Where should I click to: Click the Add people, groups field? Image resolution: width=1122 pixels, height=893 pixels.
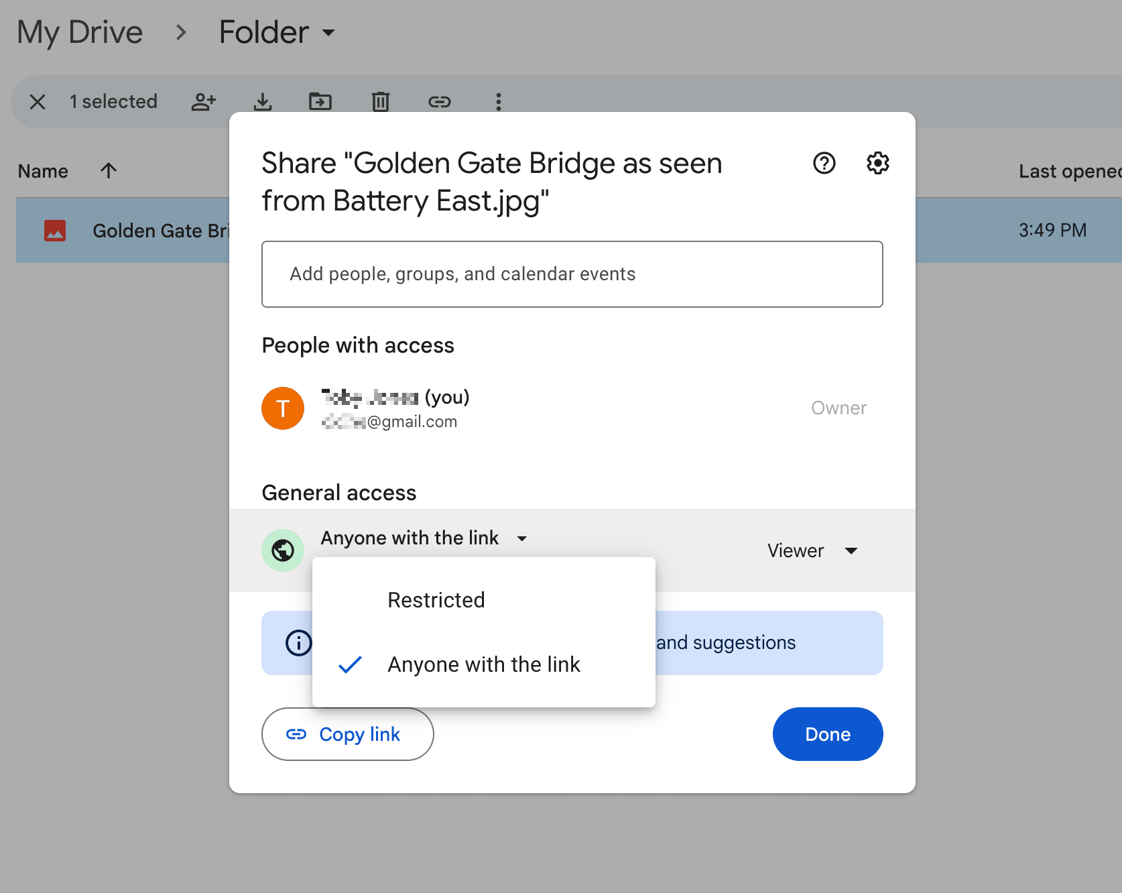[572, 274]
